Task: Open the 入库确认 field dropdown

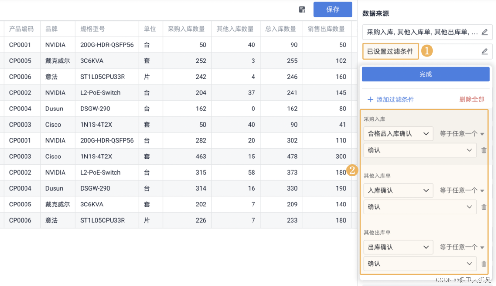Action: coord(398,190)
